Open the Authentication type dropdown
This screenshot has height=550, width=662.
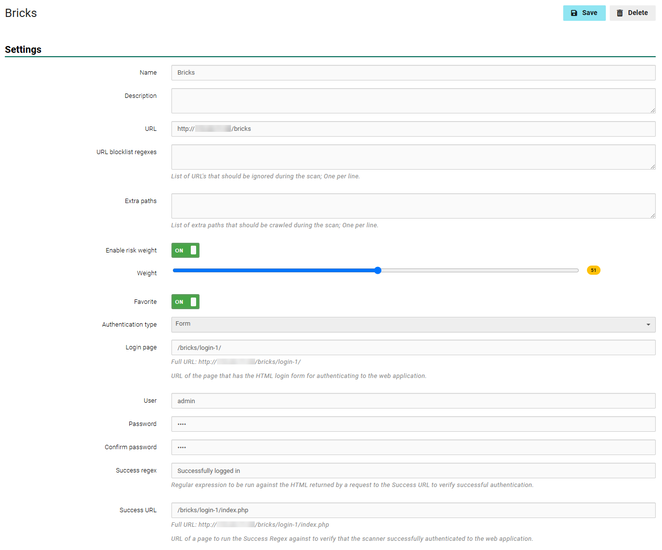click(413, 325)
